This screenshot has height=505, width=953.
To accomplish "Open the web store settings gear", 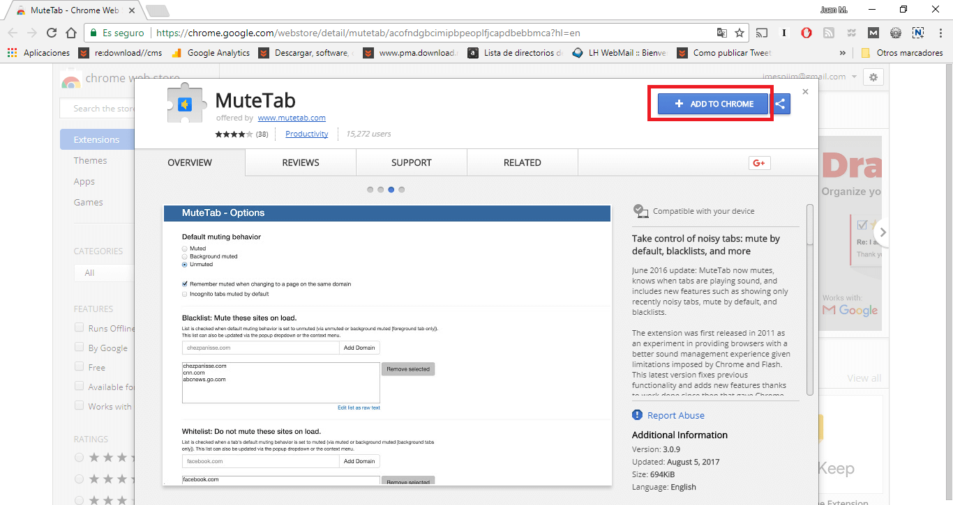I will (873, 77).
